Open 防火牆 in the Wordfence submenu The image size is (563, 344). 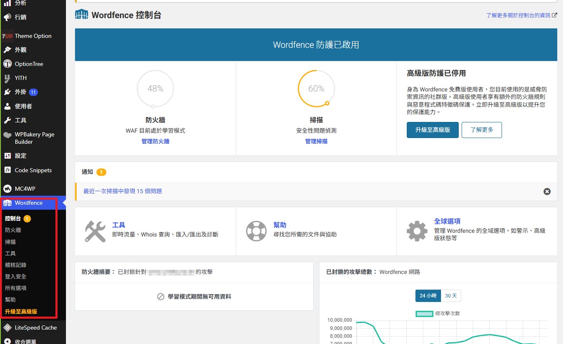click(x=13, y=230)
